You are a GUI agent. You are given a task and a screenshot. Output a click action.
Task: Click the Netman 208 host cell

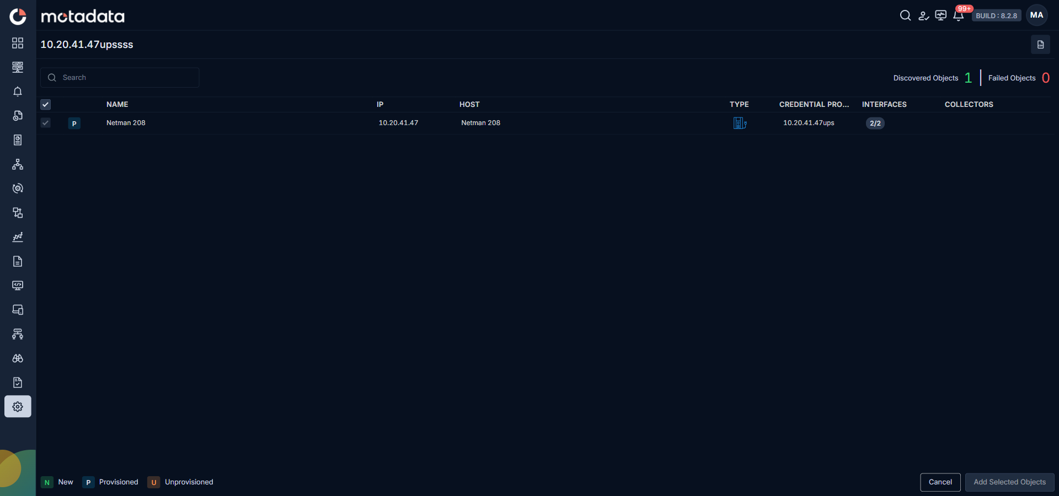point(481,123)
